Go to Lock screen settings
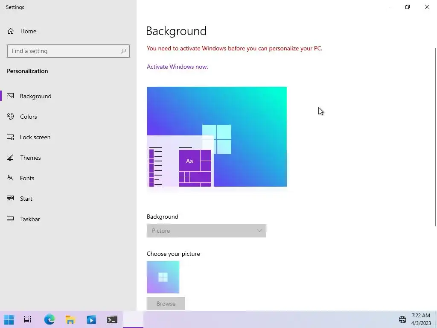 click(68, 137)
